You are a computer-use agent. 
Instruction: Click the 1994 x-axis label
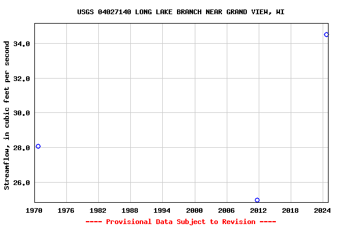(162, 210)
